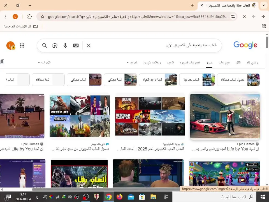The width and height of the screenshot is (269, 202).
Task: Stop loading page with toolbar X button
Action: coord(244,17)
